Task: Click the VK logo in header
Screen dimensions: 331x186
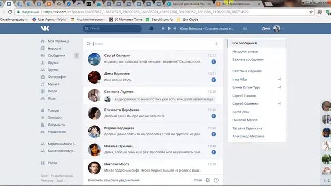Action: [x=45, y=28]
